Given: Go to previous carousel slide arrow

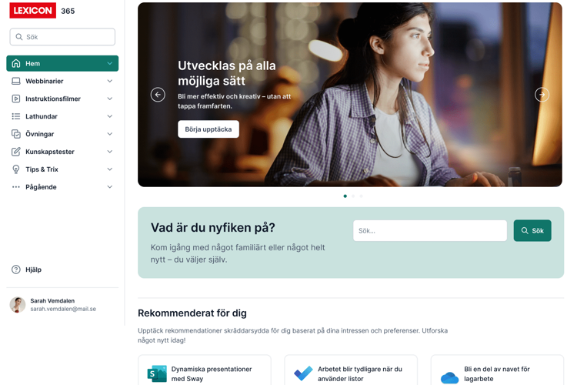Looking at the screenshot, I should (158, 95).
